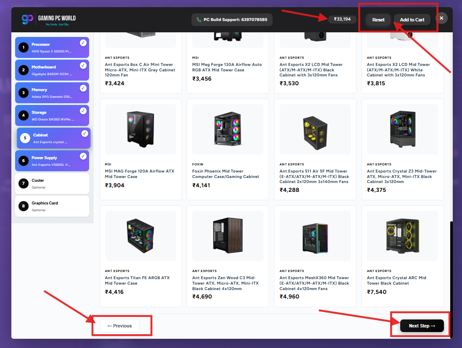Go to the optional Cooler step

click(52, 183)
